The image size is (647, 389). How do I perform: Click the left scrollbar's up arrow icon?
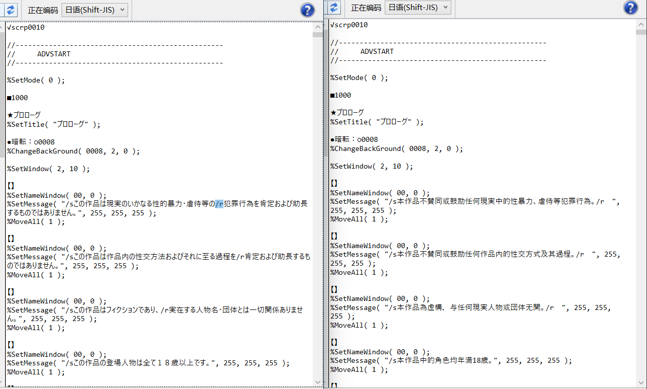click(318, 26)
